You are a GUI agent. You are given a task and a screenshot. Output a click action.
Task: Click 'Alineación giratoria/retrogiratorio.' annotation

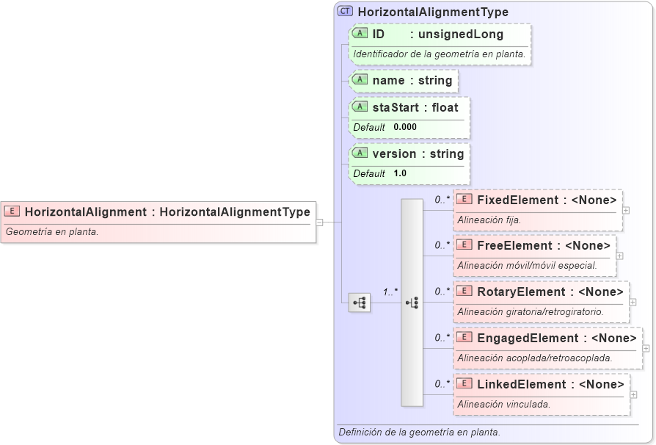point(531,312)
